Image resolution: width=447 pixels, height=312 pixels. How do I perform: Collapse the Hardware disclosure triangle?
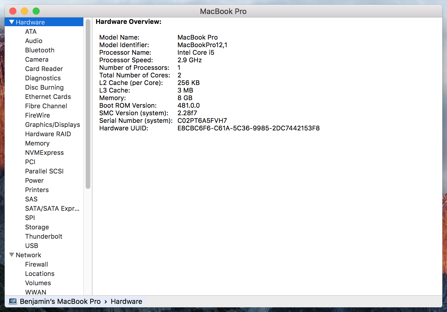pos(12,22)
